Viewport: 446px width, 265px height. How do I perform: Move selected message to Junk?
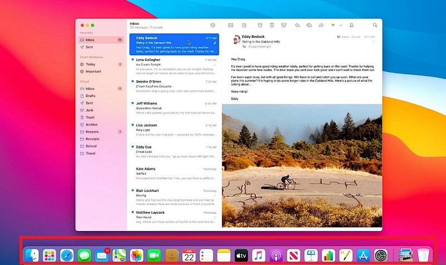(284, 25)
